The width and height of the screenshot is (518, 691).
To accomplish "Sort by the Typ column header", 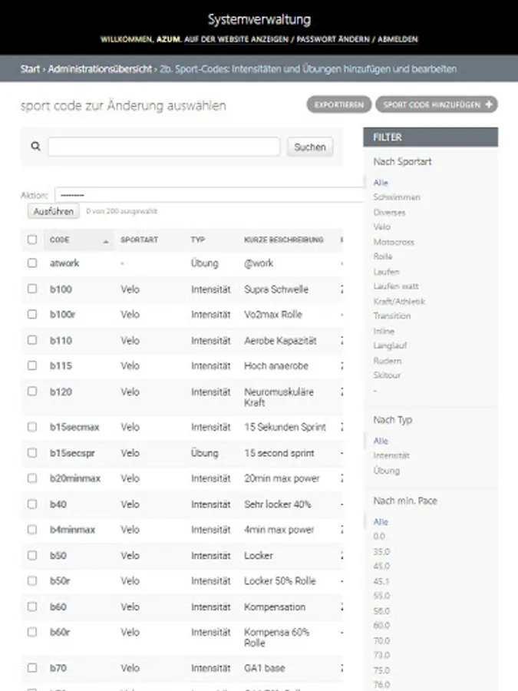I will [x=198, y=240].
